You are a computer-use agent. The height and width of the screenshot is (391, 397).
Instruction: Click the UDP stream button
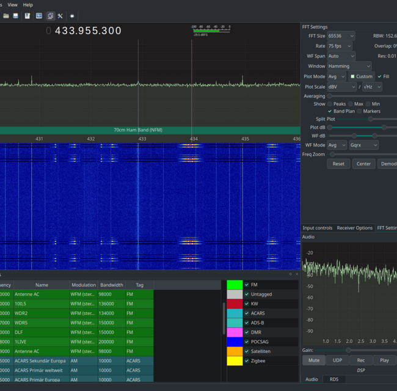(x=338, y=360)
